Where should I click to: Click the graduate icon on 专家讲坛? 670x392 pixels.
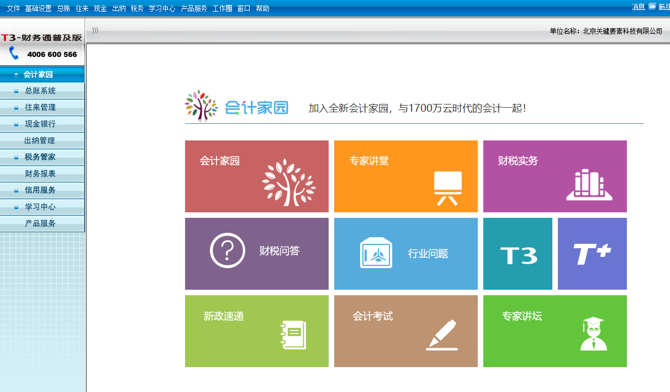pos(593,334)
